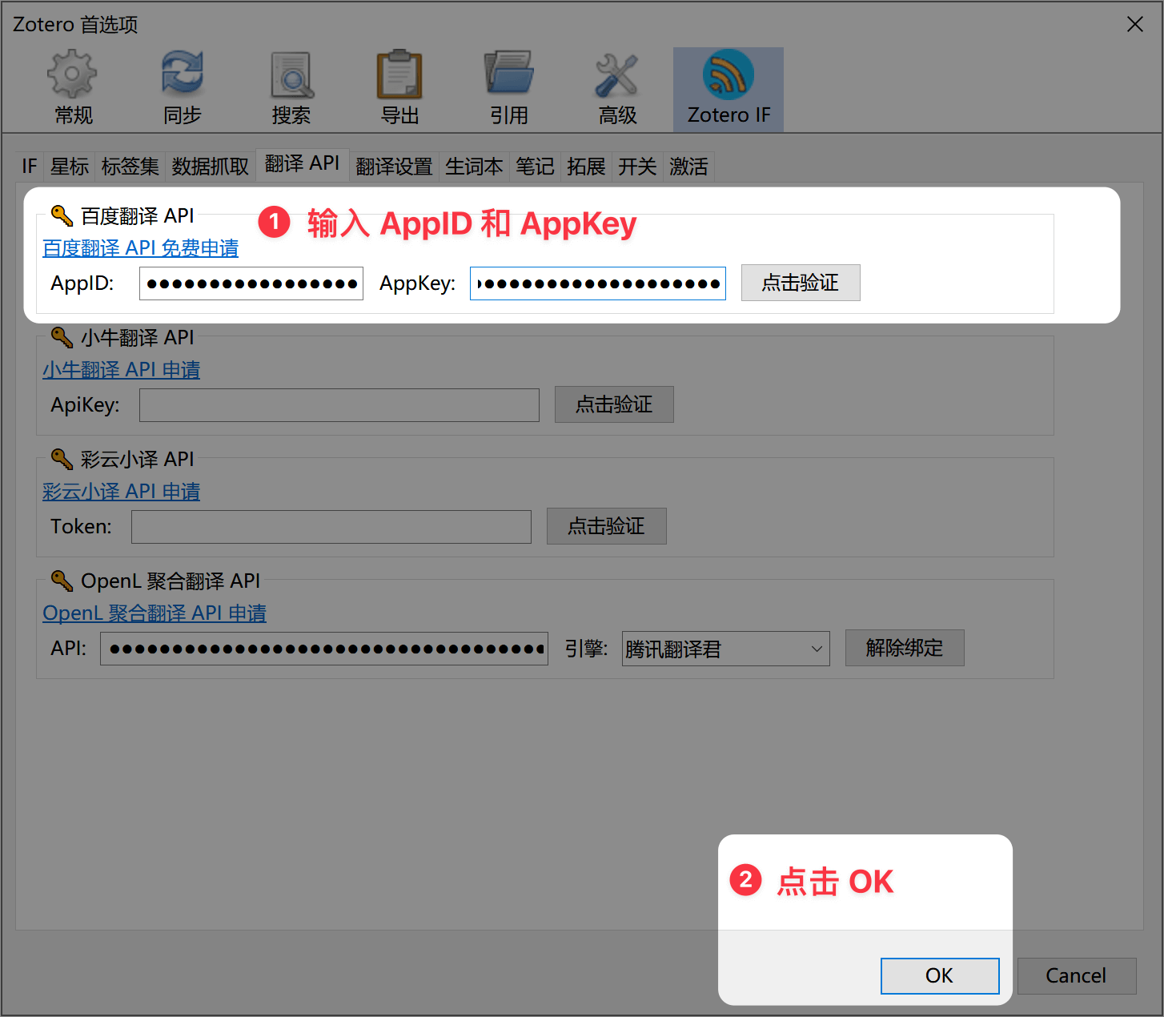
Task: Open the 引用 (Cite) preferences pane
Action: tap(508, 88)
